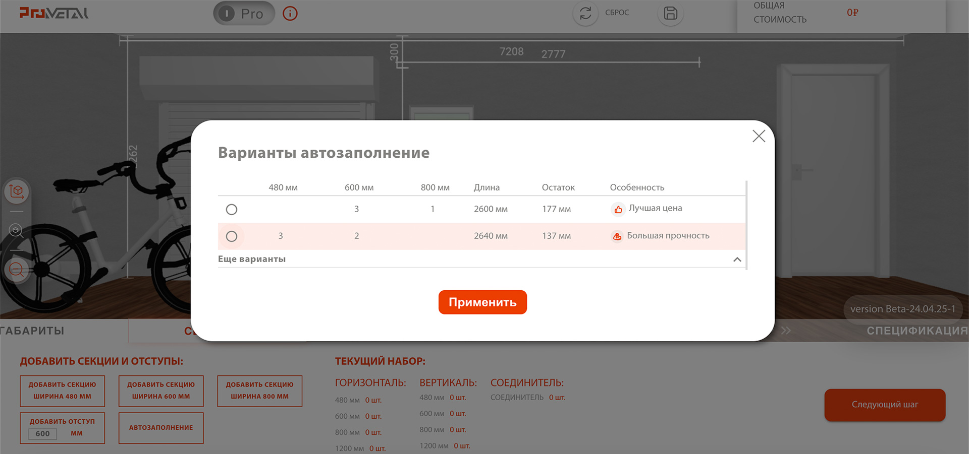Click the offset 600 mm input field
969x454 pixels.
(x=43, y=434)
